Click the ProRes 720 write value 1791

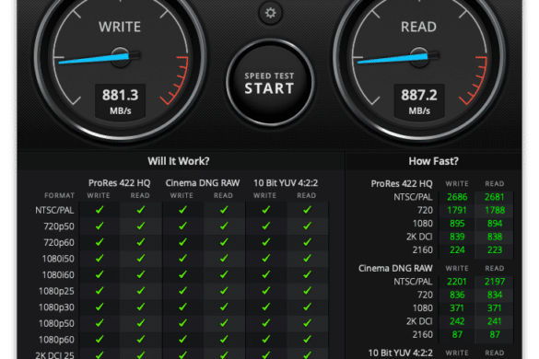click(457, 210)
